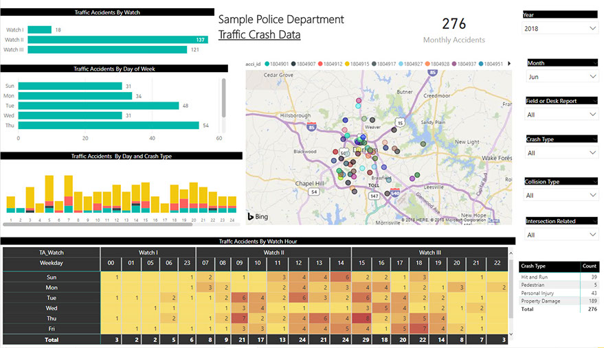The image size is (604, 348).
Task: Click the legend's right arrow to see more IDs
Action: (x=509, y=64)
